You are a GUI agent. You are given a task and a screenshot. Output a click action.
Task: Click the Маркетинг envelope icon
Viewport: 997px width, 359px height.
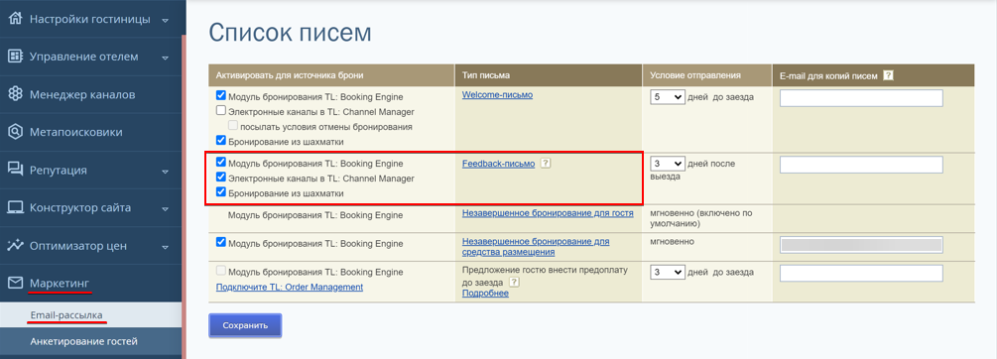[15, 283]
